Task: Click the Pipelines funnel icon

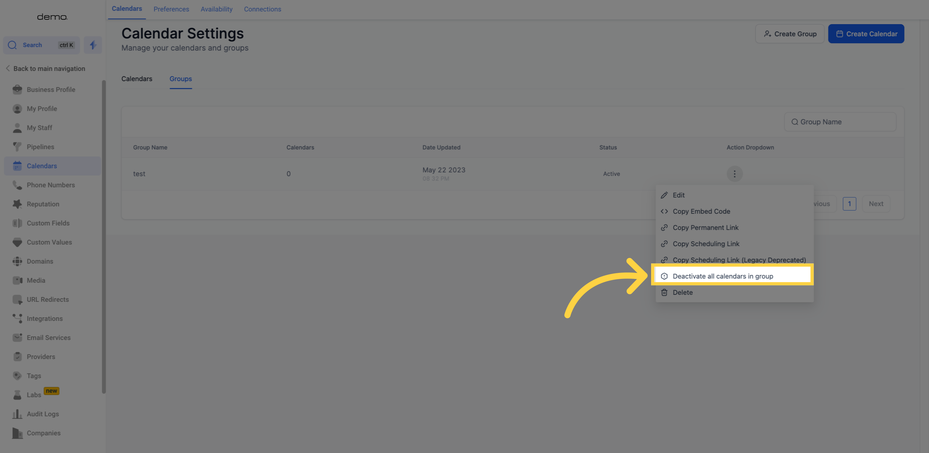Action: (17, 147)
